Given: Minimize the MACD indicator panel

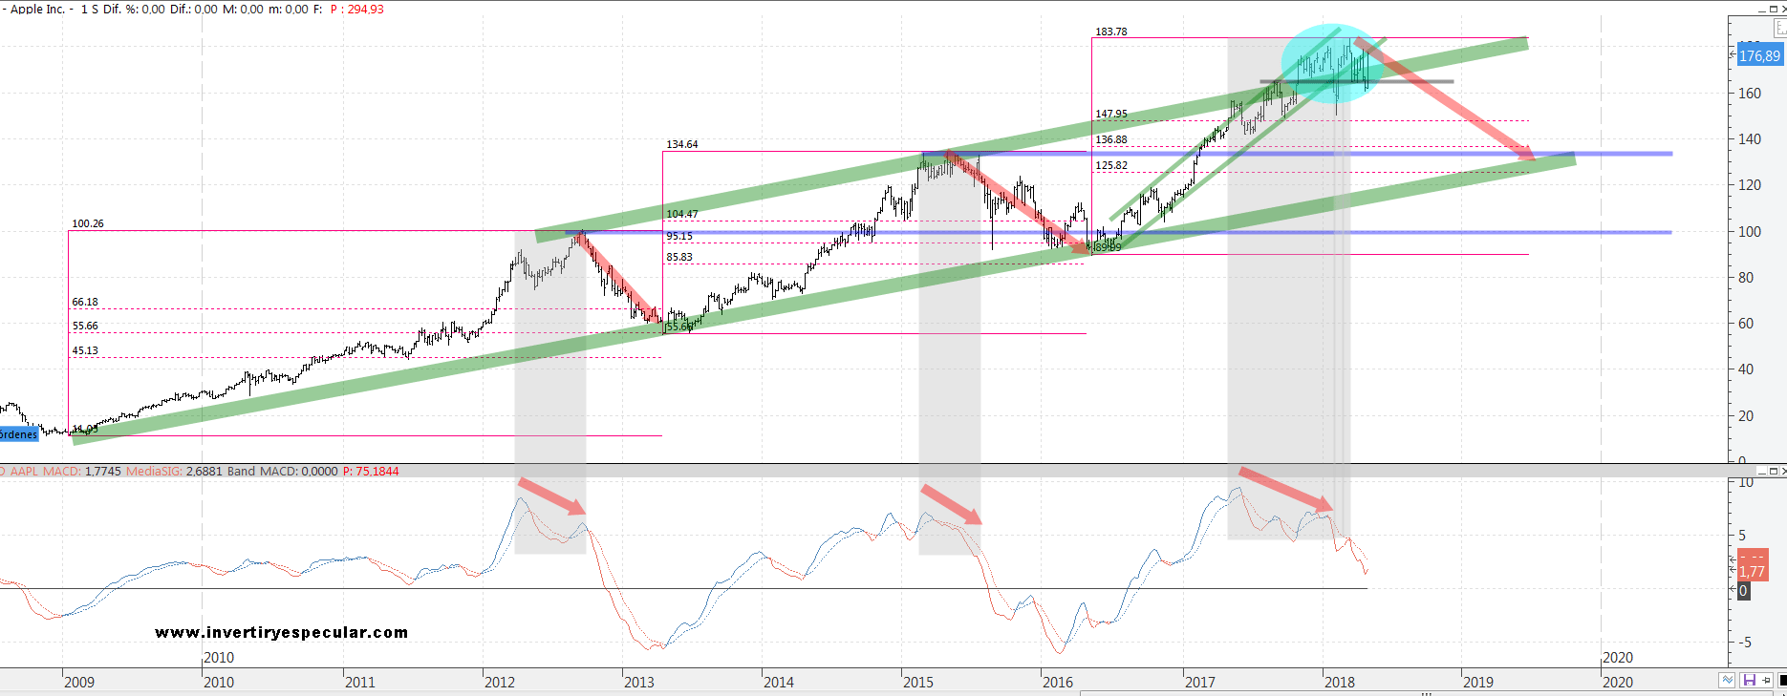Looking at the screenshot, I should (1764, 472).
